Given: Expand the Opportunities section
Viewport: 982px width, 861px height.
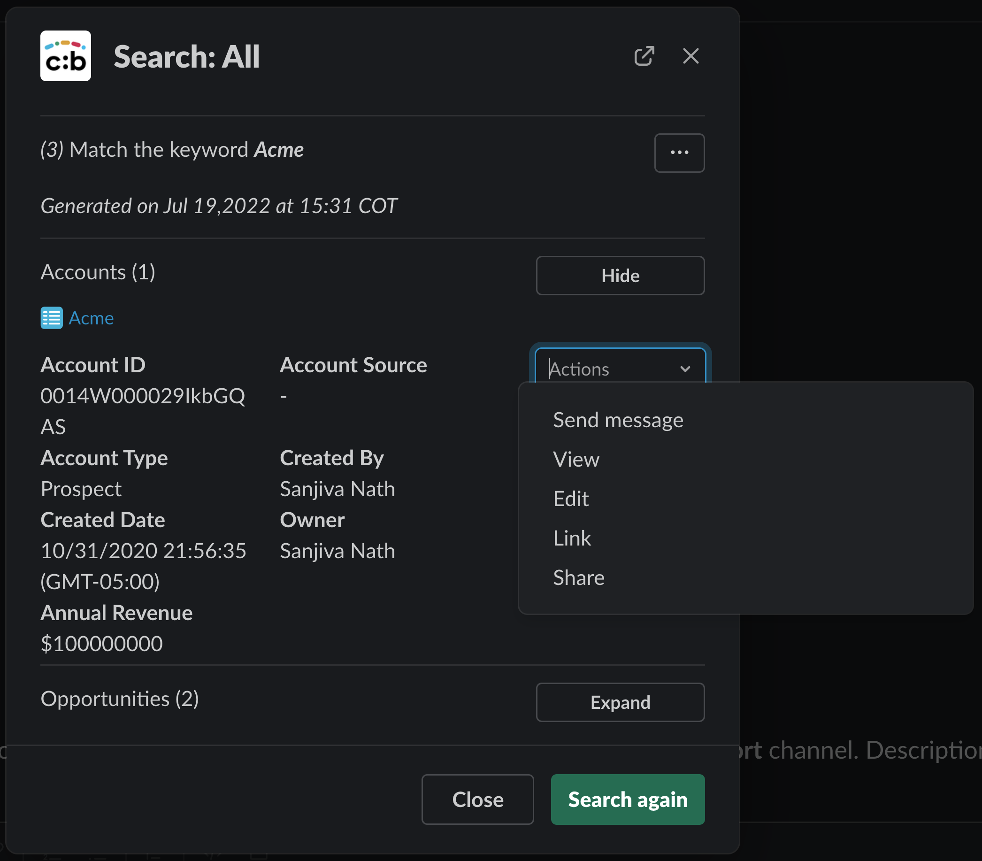Looking at the screenshot, I should click(620, 702).
